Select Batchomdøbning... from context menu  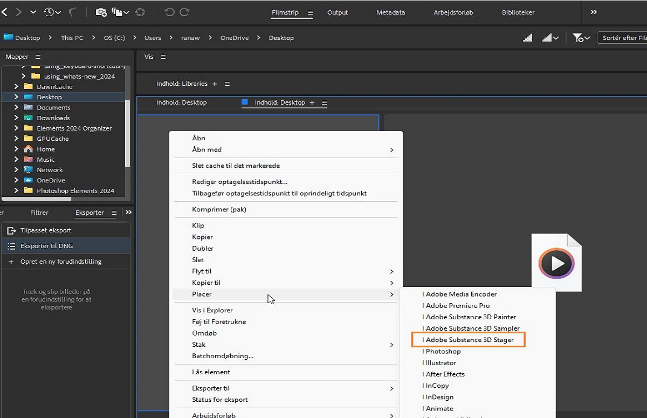[x=286, y=356]
